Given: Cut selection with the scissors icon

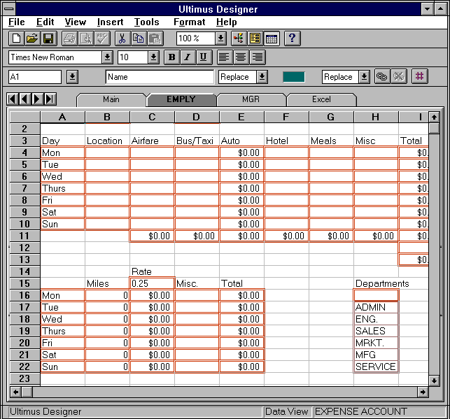Looking at the screenshot, I should pos(122,38).
